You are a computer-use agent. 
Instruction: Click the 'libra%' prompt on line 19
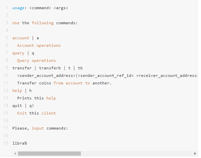pyautogui.click(x=20, y=143)
